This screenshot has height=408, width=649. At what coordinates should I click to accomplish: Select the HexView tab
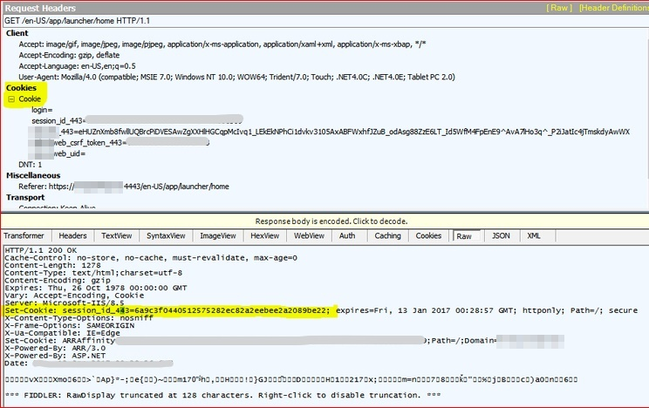click(265, 236)
